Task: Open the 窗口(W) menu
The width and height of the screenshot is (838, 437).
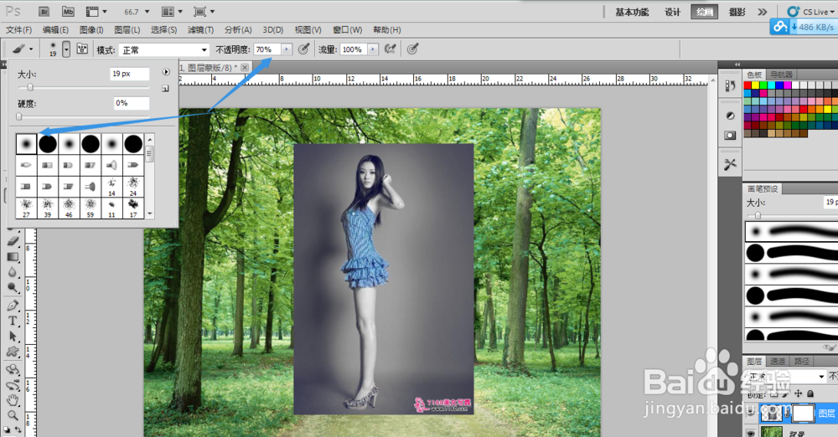Action: (348, 30)
